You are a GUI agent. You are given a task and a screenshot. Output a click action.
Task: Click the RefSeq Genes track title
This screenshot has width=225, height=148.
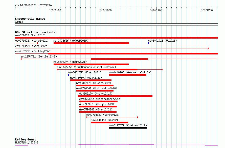pos(26,139)
